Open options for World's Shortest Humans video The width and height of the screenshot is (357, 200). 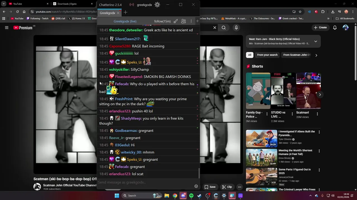[319, 151]
